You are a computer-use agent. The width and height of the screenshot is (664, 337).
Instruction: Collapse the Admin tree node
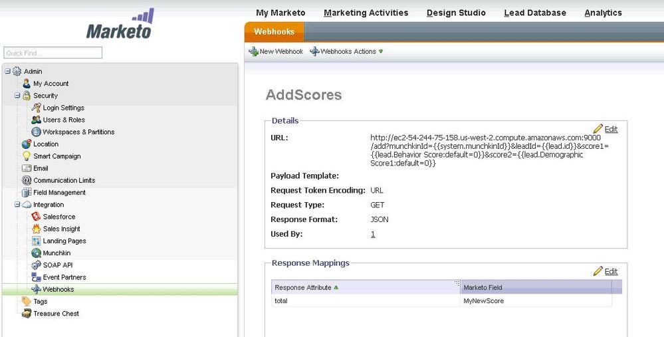(x=7, y=71)
